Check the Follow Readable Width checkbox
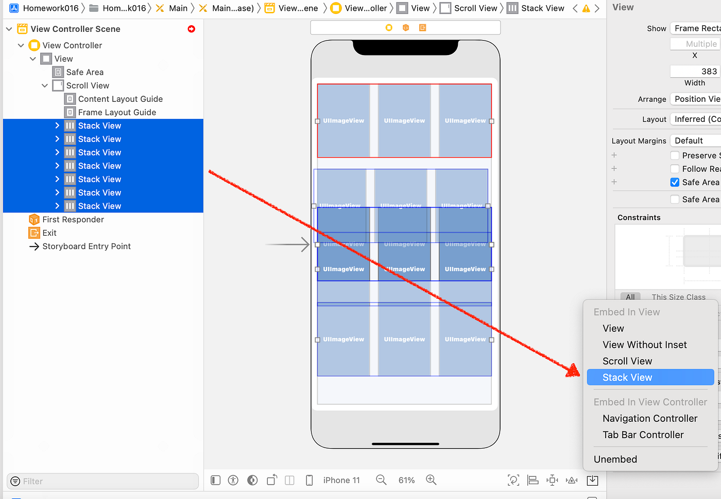 pyautogui.click(x=675, y=168)
